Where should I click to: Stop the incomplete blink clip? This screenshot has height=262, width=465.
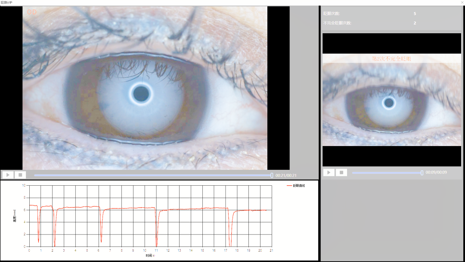click(341, 172)
